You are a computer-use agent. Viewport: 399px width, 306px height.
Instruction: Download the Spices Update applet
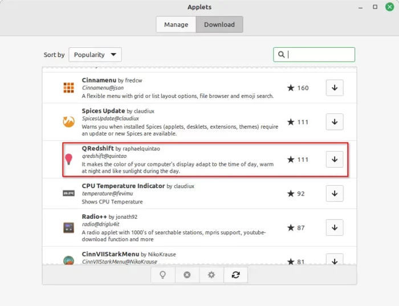pos(335,122)
